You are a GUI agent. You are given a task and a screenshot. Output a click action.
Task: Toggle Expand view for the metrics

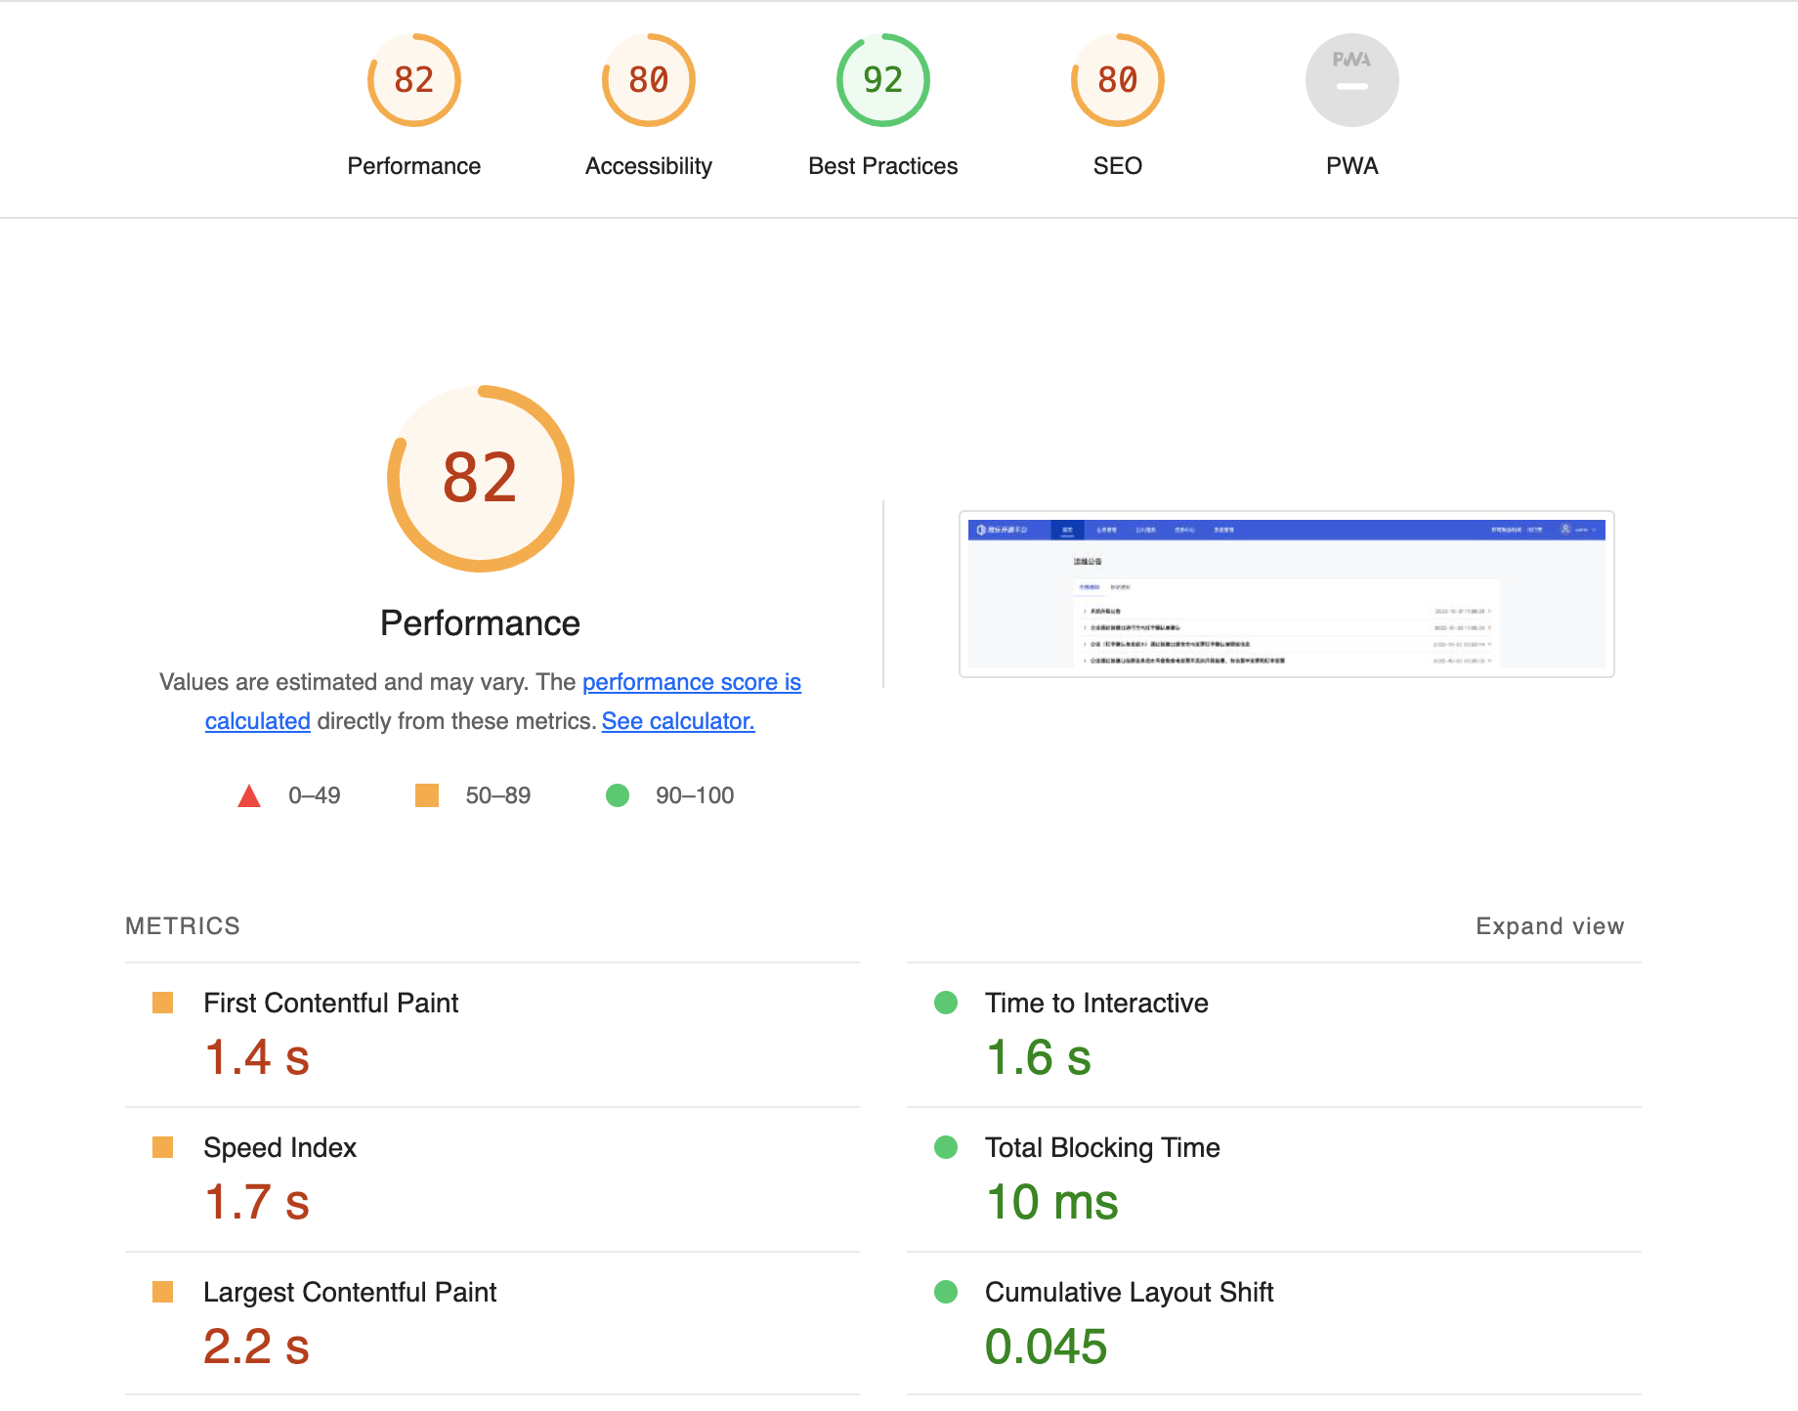[x=1549, y=926]
